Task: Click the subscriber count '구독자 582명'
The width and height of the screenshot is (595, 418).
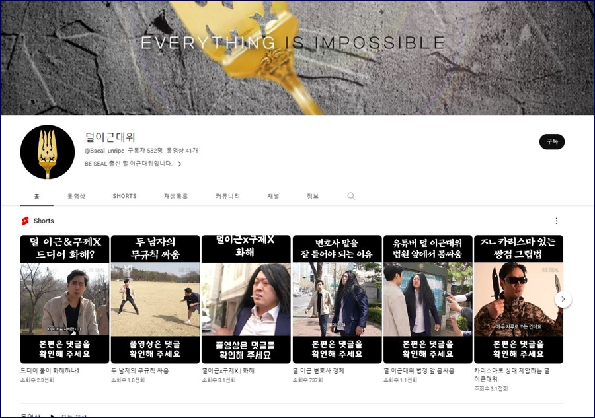Action: click(145, 151)
